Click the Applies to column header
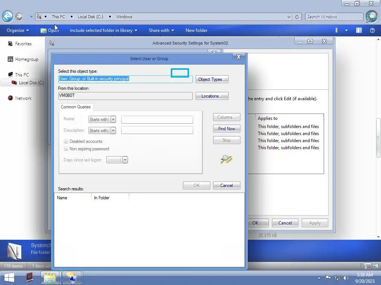This screenshot has height=285, width=381. click(268, 118)
